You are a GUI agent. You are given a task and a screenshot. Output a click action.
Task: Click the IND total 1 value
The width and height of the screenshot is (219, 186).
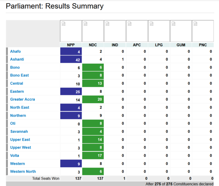124,178
